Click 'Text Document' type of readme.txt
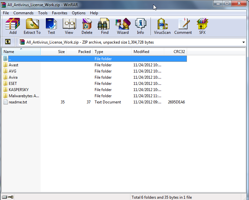This screenshot has height=200, width=249. point(108,102)
